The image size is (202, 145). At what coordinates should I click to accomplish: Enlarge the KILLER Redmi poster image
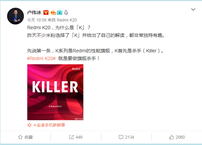pyautogui.click(x=55, y=92)
